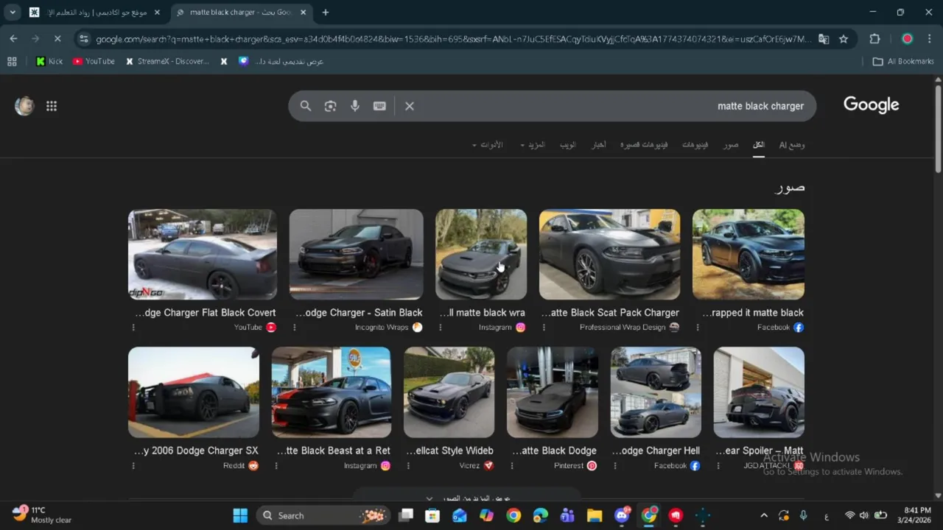Open the on-screen keyboard input tool
Viewport: 943px width, 530px height.
379,106
